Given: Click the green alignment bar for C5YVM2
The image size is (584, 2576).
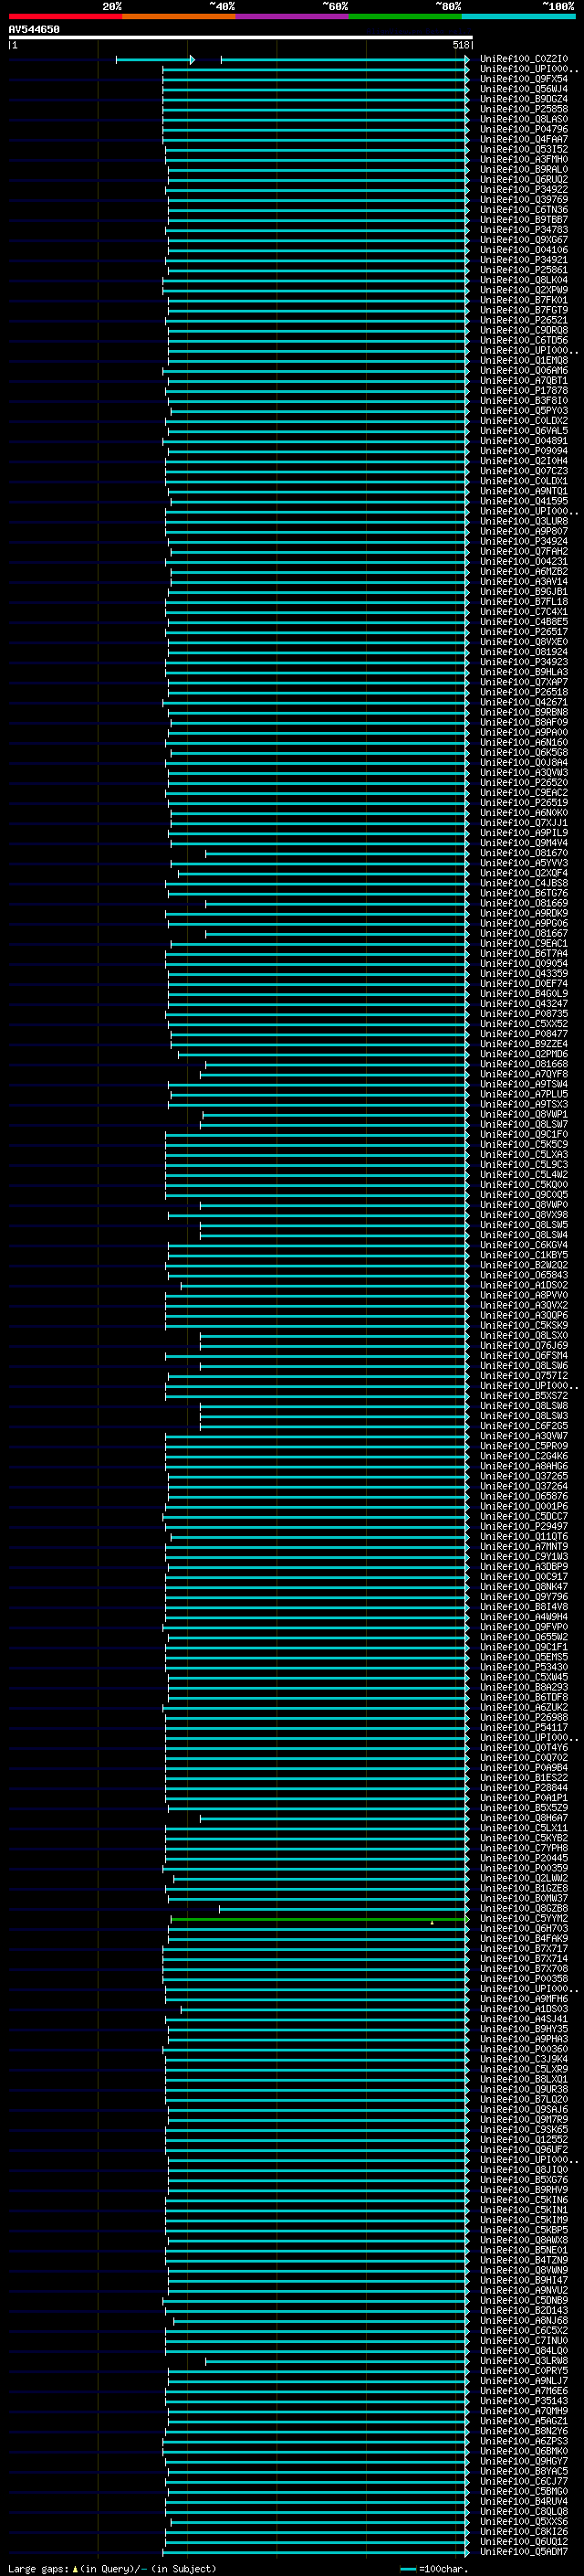Looking at the screenshot, I should point(318,1919).
